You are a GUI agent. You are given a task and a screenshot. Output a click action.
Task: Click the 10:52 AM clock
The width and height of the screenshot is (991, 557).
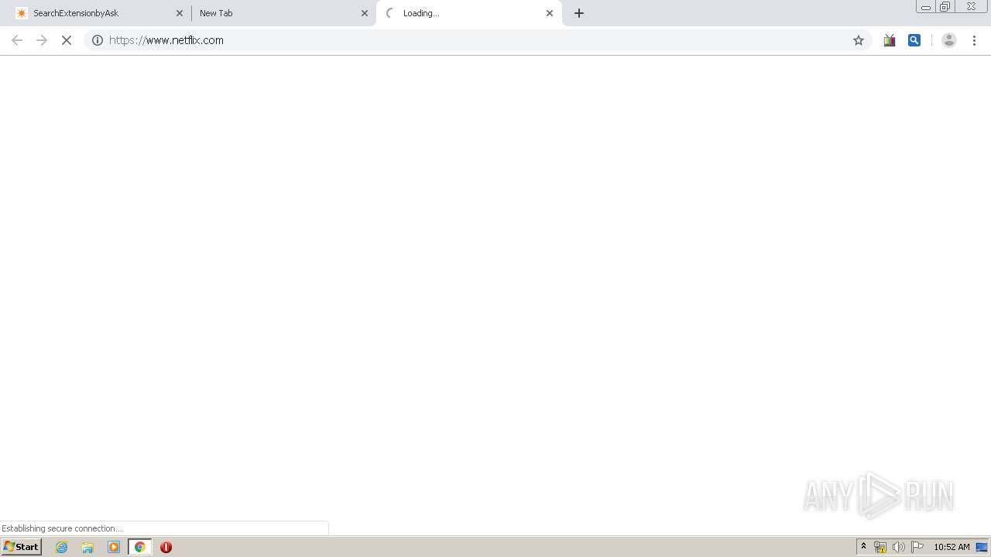pos(952,547)
